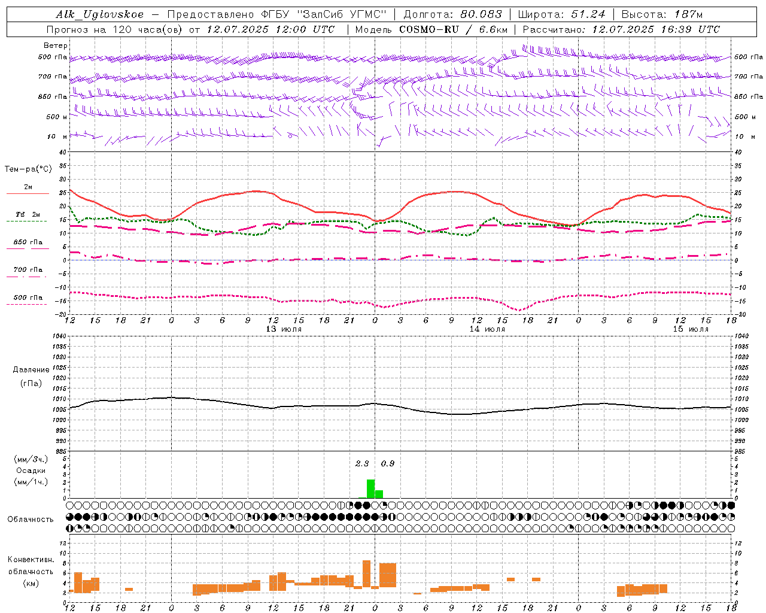Click the Td 2м dew point legend
The image size is (766, 613).
28,214
